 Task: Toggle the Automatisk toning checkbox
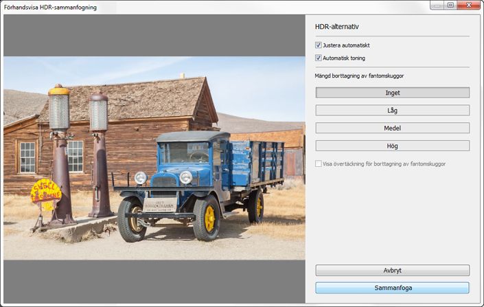click(x=319, y=58)
